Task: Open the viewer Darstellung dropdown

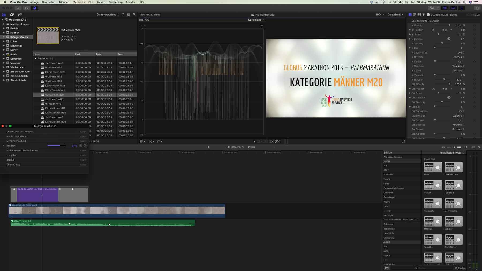Action: [395, 14]
